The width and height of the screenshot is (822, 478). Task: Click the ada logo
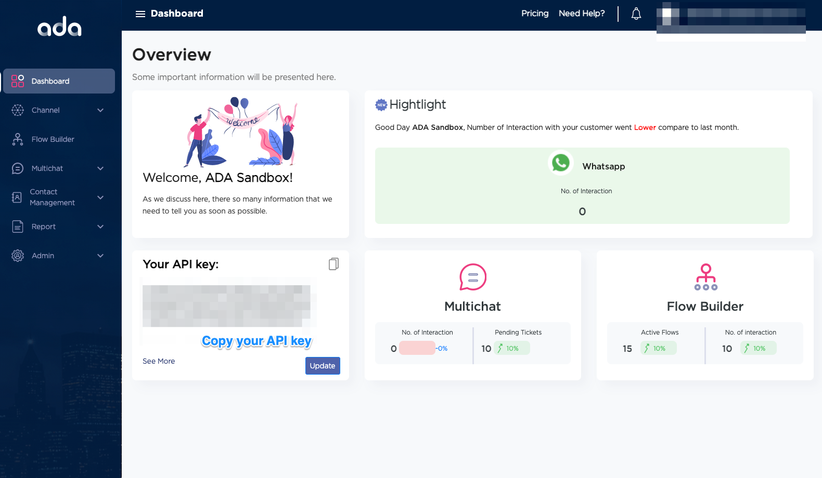pyautogui.click(x=60, y=26)
